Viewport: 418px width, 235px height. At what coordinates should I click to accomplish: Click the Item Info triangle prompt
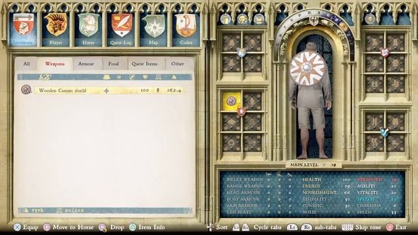(x=147, y=227)
